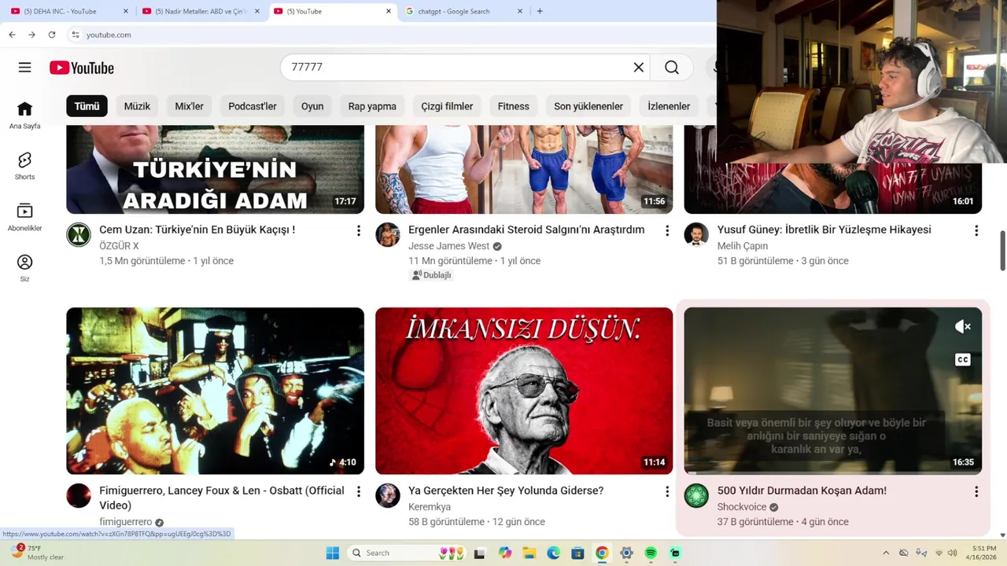Image resolution: width=1007 pixels, height=566 pixels.
Task: Open the Cem Uzan video title
Action: coord(197,230)
